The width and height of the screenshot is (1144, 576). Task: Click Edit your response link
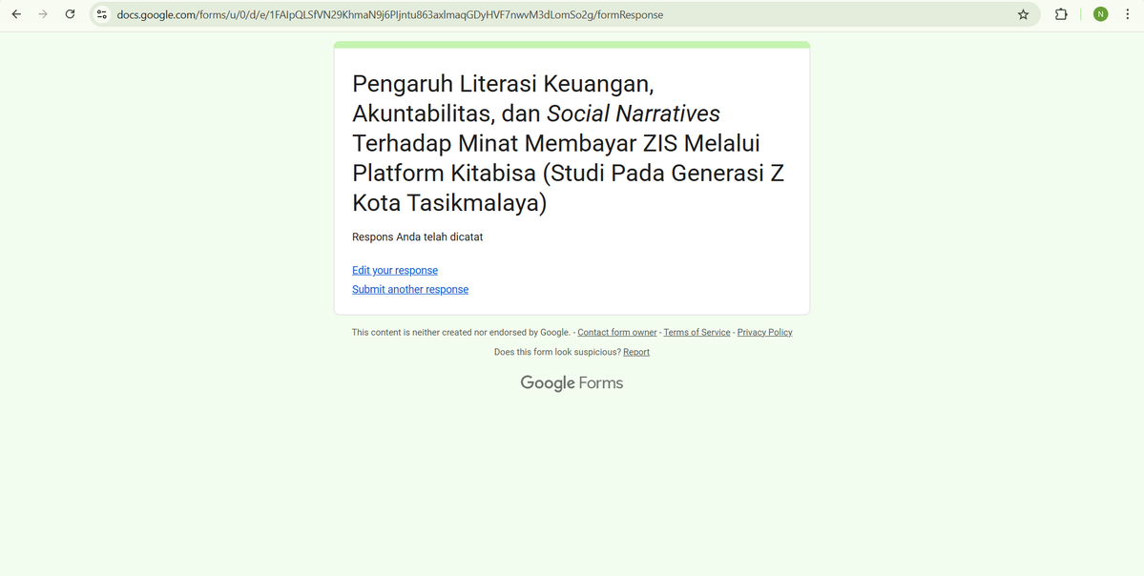[395, 271]
